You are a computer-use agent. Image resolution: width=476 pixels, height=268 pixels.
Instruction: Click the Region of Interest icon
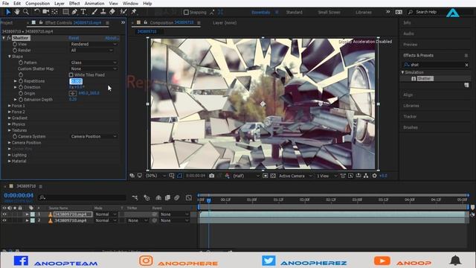pos(266,176)
